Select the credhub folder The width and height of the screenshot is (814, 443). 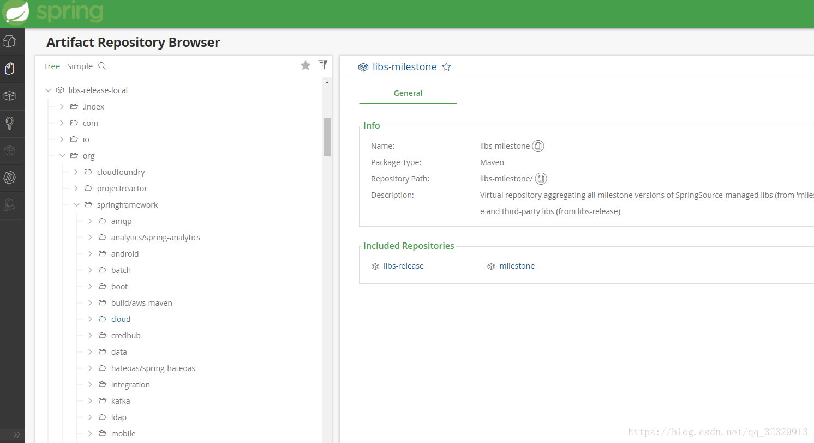[x=126, y=336]
